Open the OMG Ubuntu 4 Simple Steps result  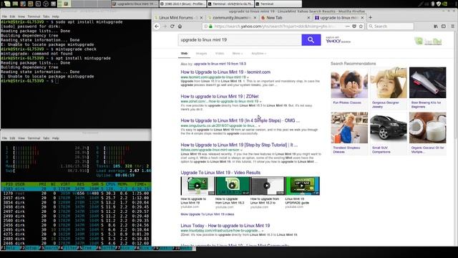tap(240, 120)
